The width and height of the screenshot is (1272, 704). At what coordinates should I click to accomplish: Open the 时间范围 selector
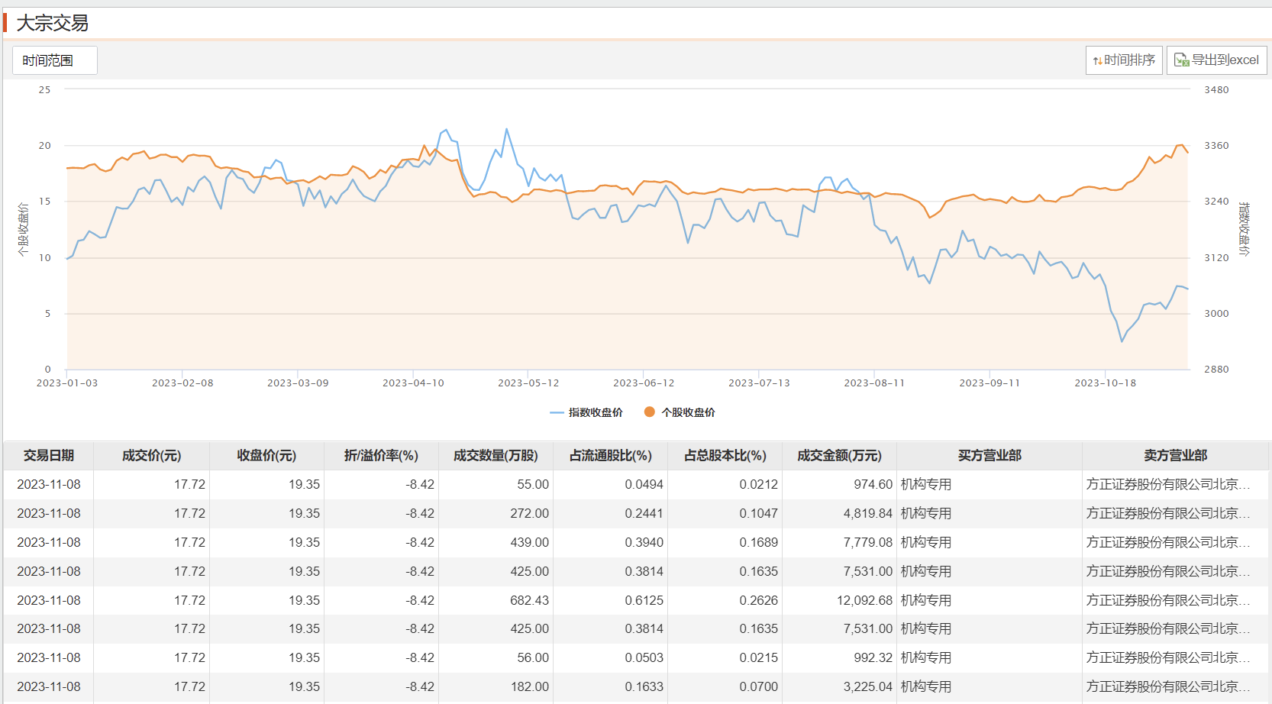point(54,60)
